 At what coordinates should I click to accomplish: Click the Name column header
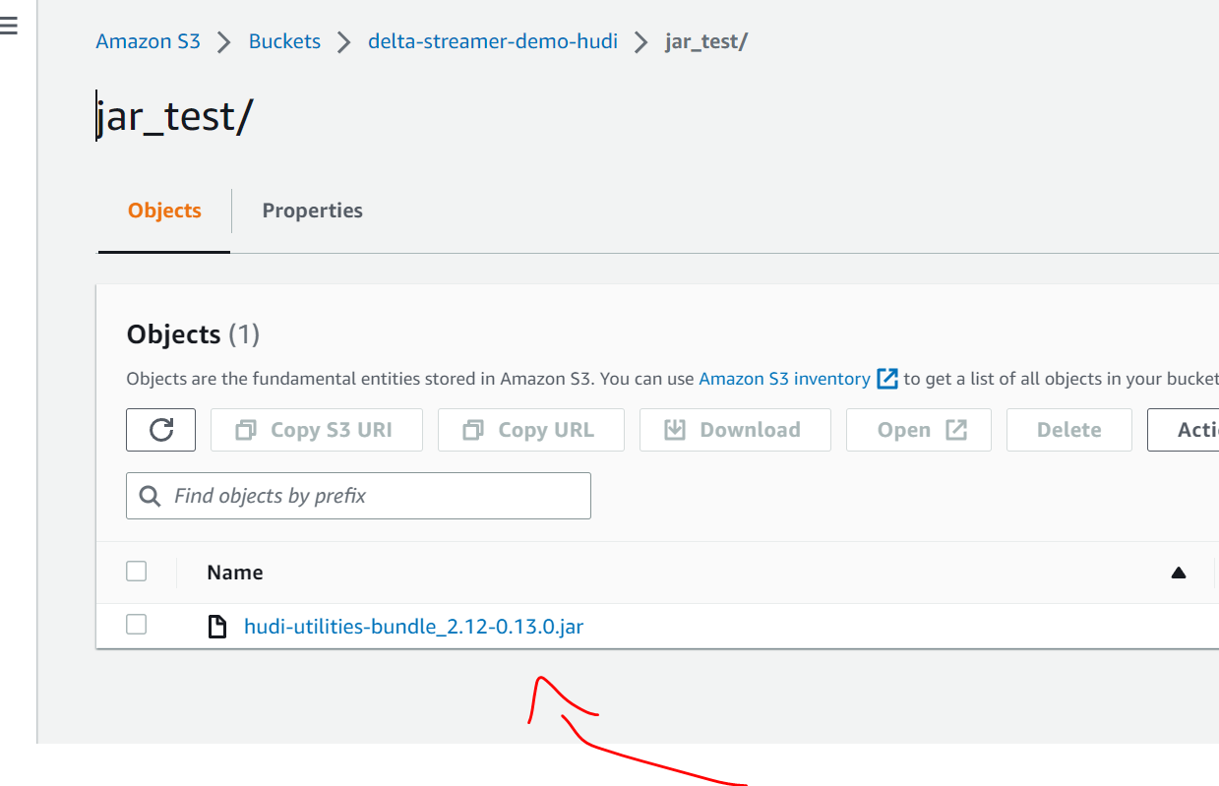[x=235, y=573]
